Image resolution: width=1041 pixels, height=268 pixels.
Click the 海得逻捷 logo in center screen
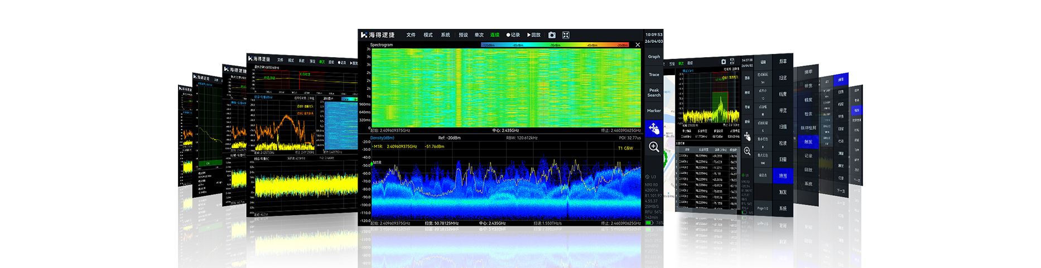point(378,35)
